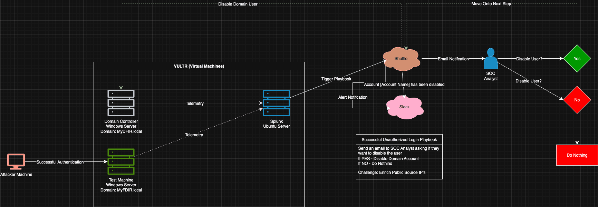Select the 'Email Notifcation' edge label
Screen dimensions: 598x207
453,59
